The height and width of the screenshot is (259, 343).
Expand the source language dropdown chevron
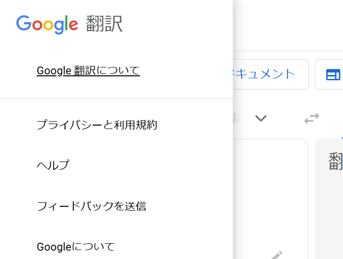[261, 118]
